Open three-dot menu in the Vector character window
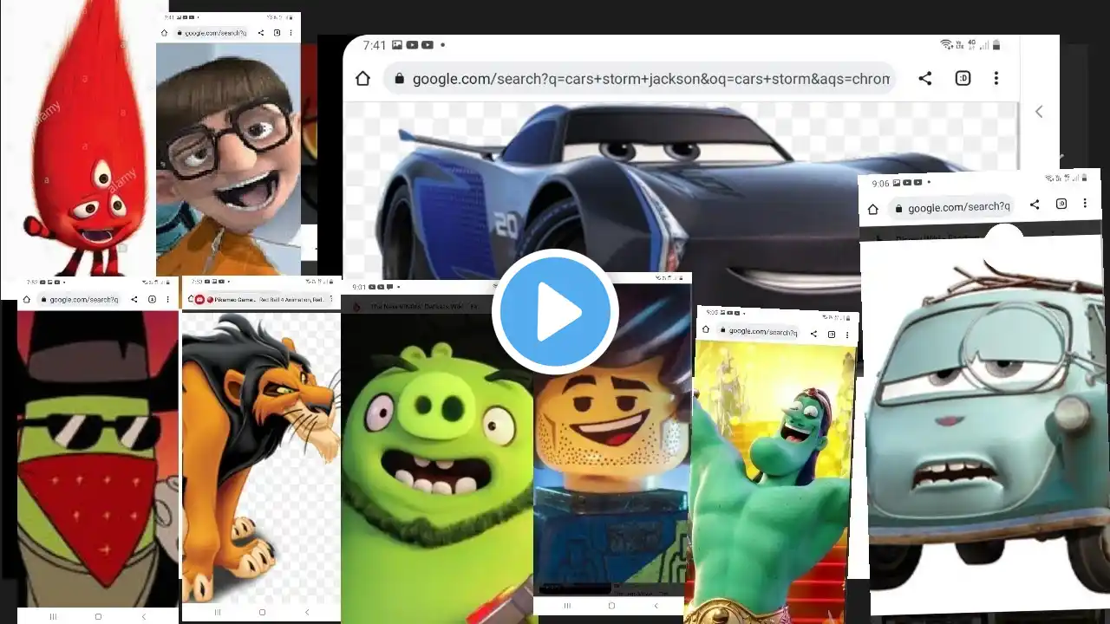 [291, 33]
